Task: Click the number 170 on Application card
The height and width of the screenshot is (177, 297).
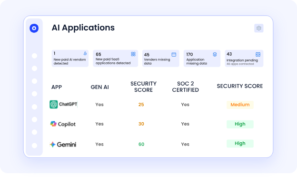Action: click(189, 55)
